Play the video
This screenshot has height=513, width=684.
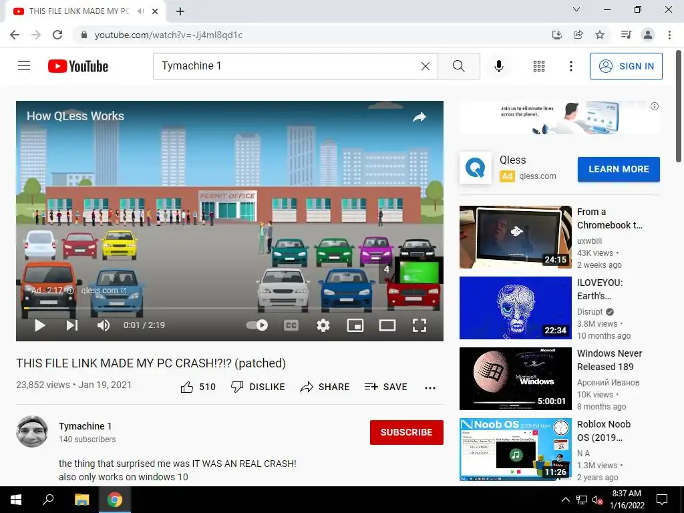coord(39,325)
